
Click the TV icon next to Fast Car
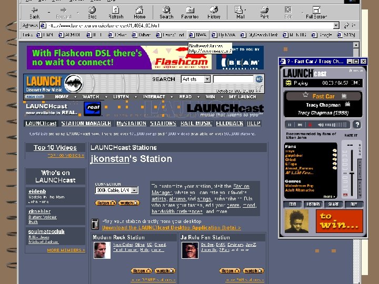pos(344,96)
